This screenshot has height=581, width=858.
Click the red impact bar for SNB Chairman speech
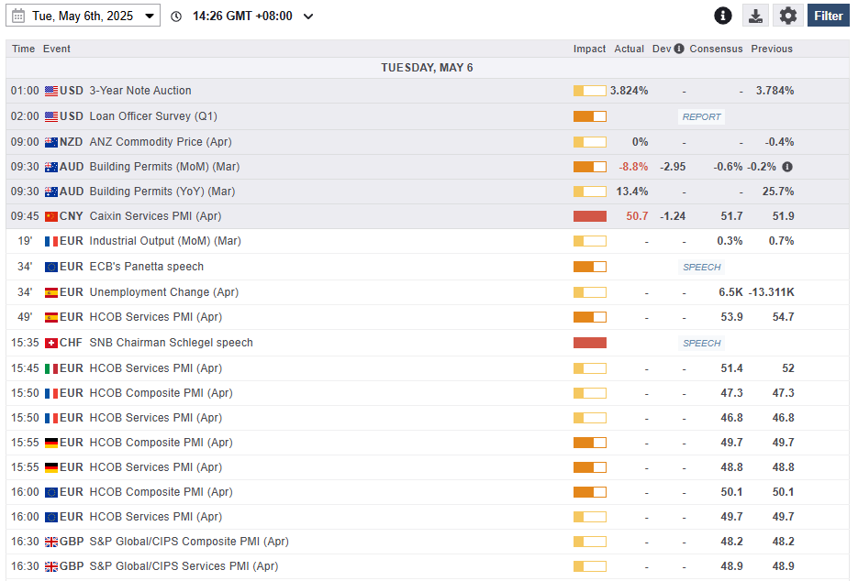589,343
